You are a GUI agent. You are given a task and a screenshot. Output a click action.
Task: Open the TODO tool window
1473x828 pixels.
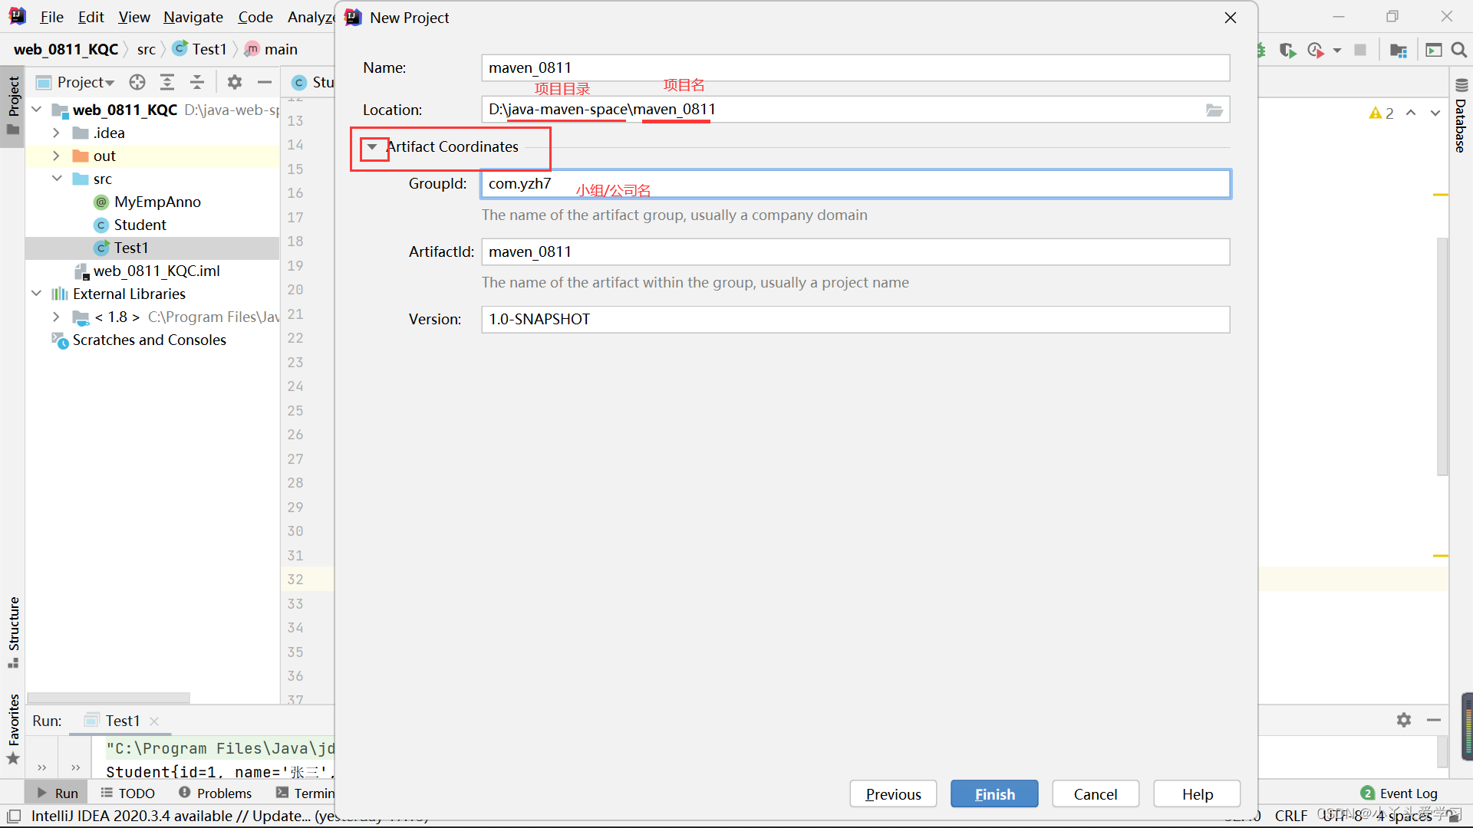click(x=127, y=793)
